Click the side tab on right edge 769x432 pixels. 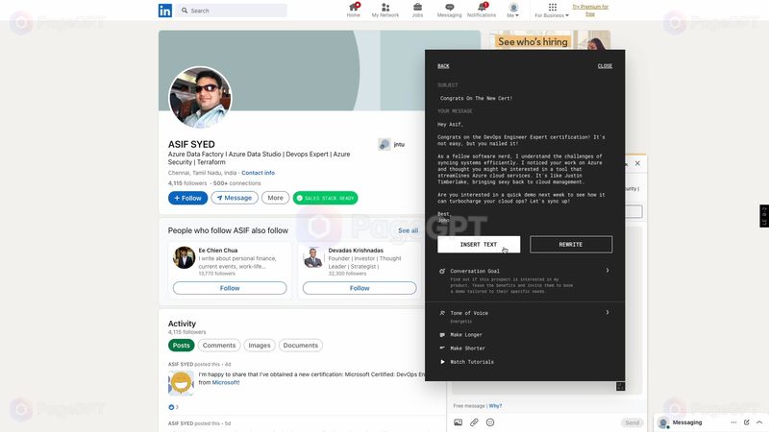click(764, 216)
